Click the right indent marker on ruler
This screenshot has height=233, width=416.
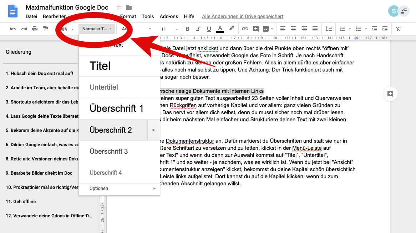point(355,39)
